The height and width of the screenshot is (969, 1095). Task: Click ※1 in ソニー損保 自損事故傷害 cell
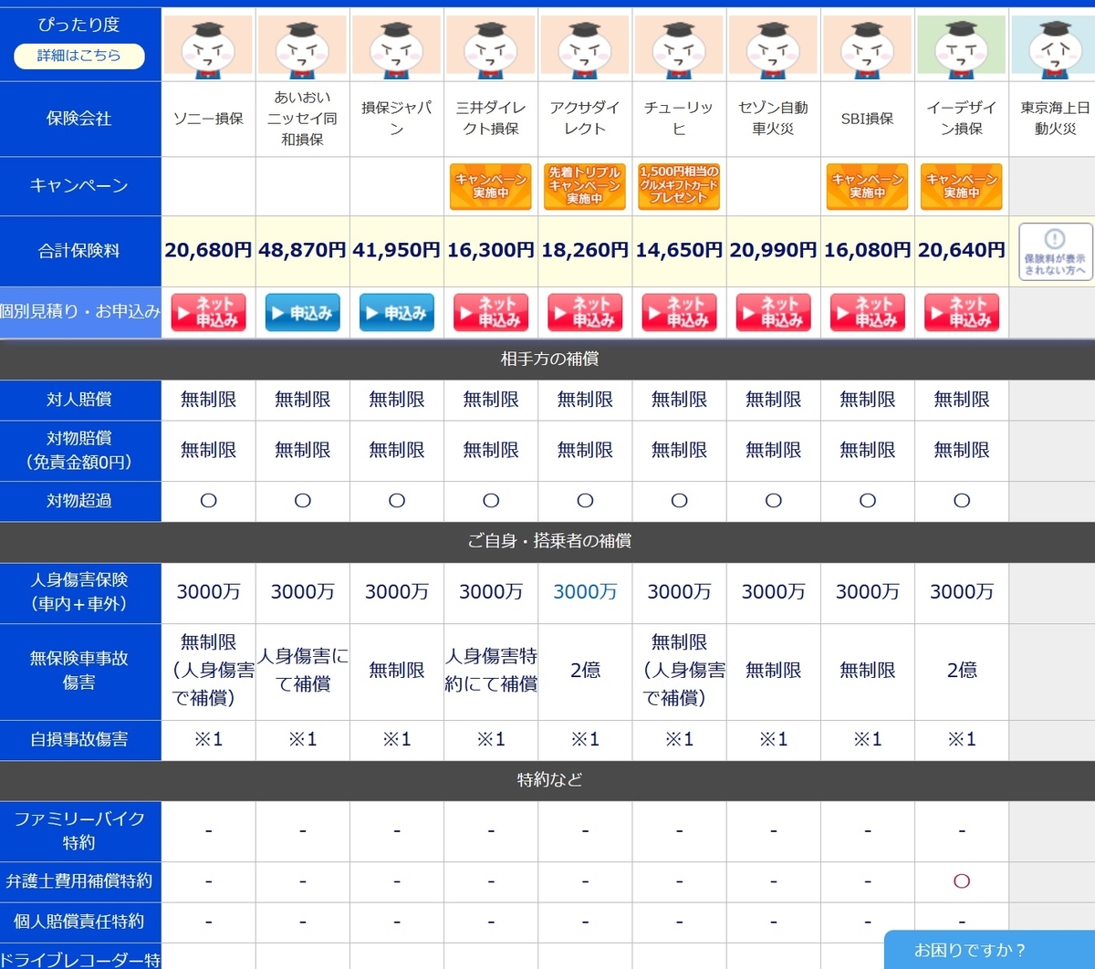(209, 740)
